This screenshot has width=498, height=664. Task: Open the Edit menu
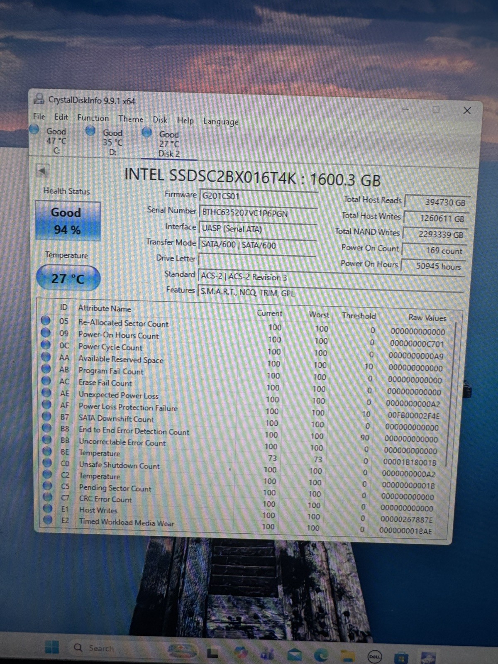pos(61,117)
